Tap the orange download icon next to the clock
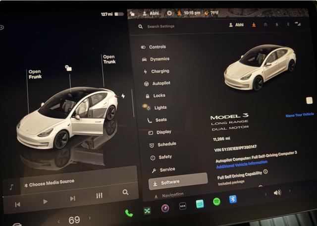The image size is (317, 226). (179, 13)
